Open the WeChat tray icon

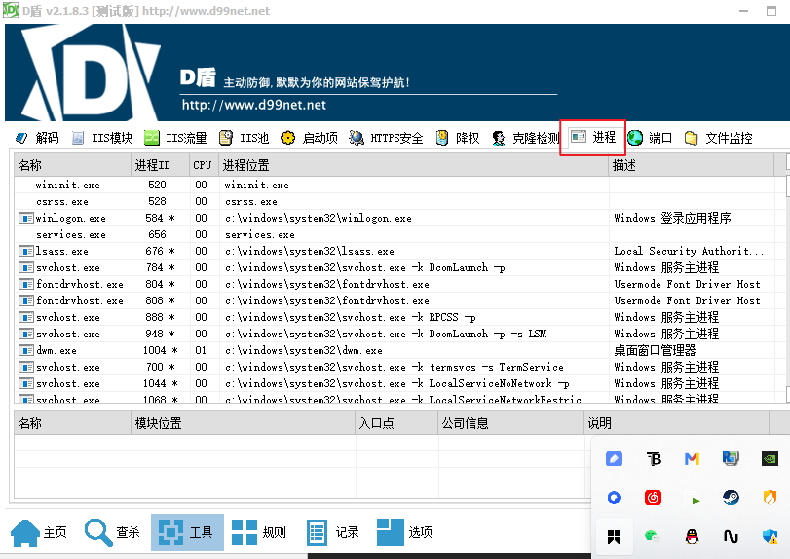coord(653,537)
